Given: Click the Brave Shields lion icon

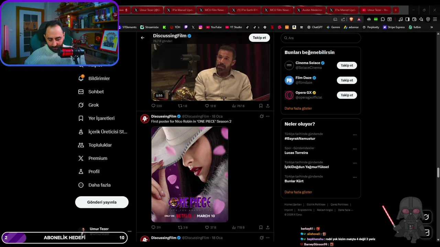Looking at the screenshot, I should [351, 19].
